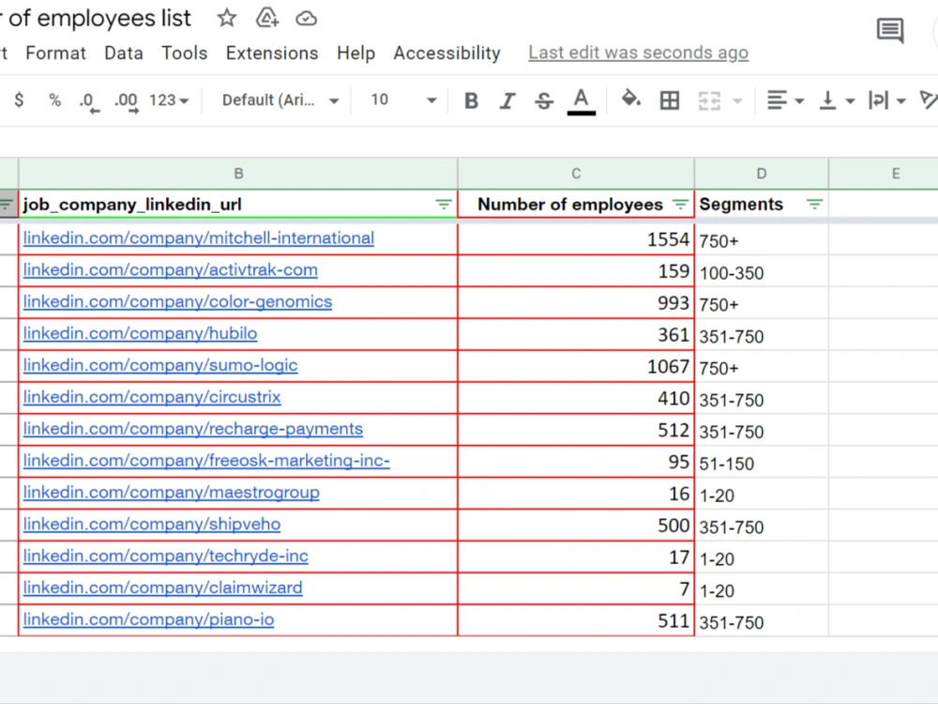Open the more number formats dropdown
Image resolution: width=938 pixels, height=704 pixels.
(x=169, y=100)
